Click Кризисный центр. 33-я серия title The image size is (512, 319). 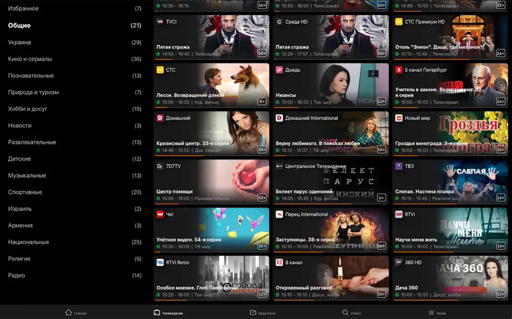pyautogui.click(x=192, y=143)
